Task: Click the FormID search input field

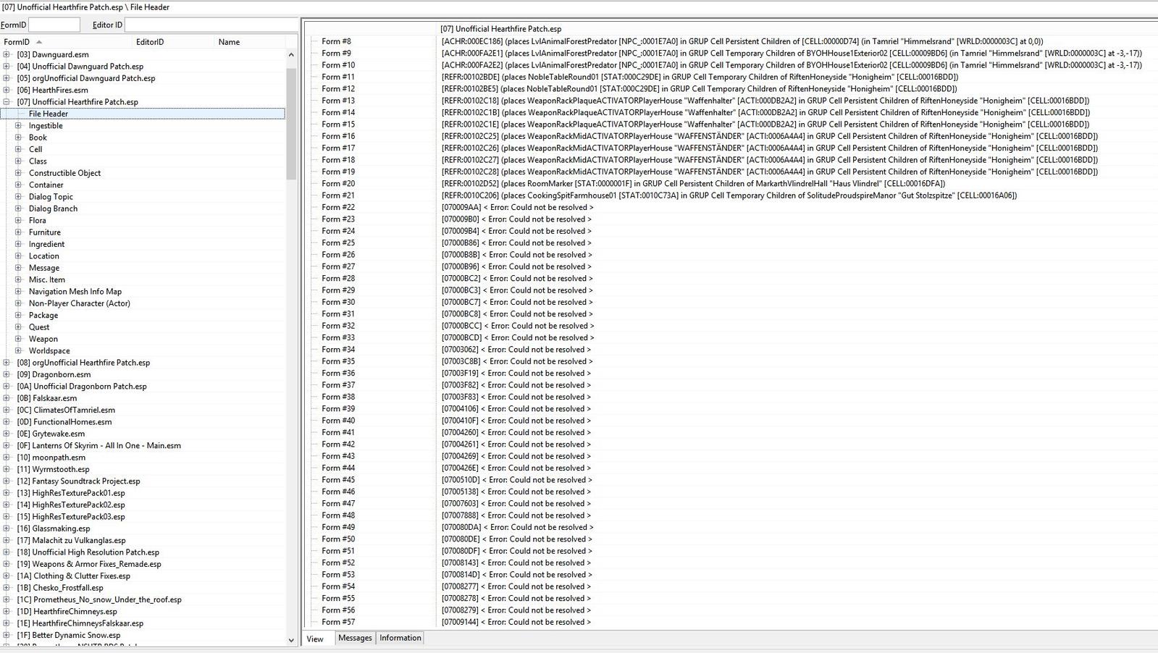Action: [x=54, y=25]
